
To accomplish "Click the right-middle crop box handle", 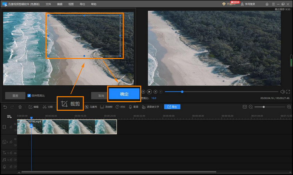I will [120, 35].
